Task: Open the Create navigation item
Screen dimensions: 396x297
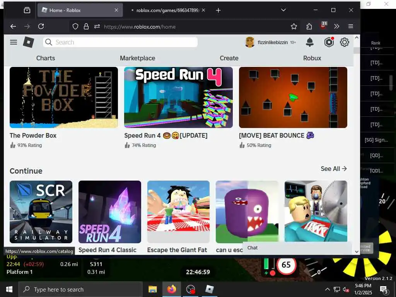Action: (x=229, y=58)
